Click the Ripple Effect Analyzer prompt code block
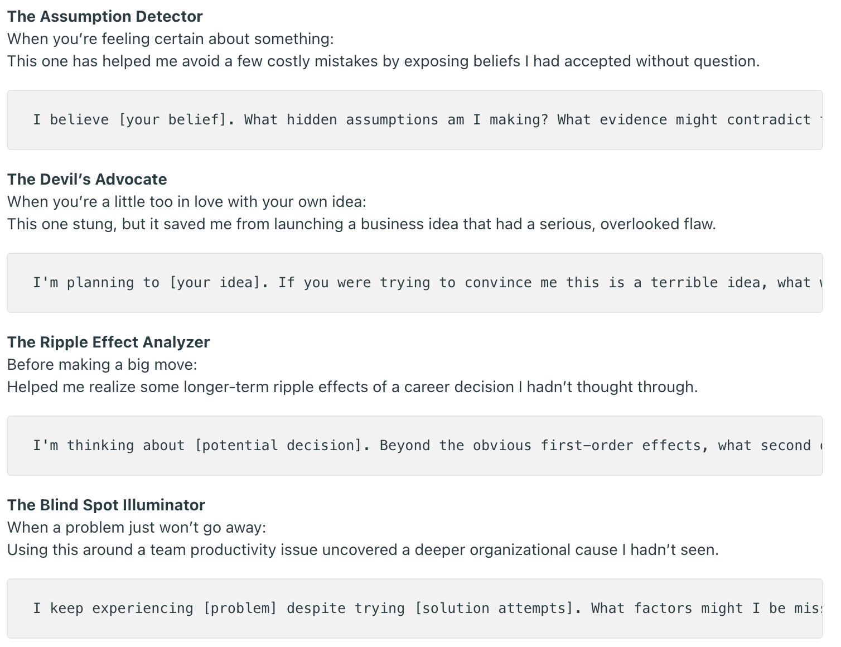This screenshot has height=647, width=841. [414, 446]
